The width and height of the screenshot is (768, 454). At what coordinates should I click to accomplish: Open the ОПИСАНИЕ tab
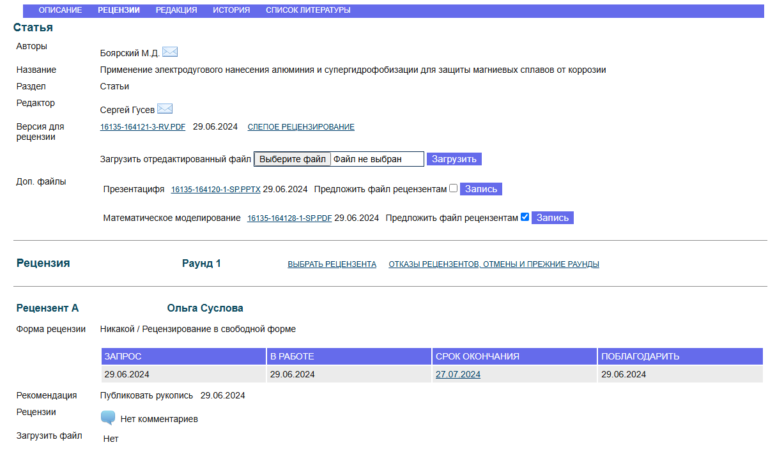coord(60,10)
